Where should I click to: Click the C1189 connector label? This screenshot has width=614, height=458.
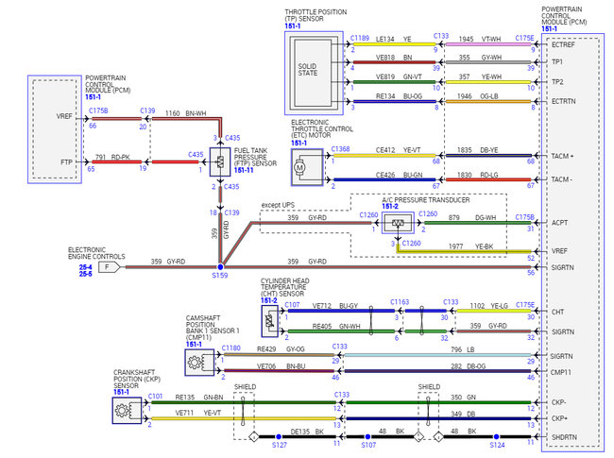pos(360,38)
